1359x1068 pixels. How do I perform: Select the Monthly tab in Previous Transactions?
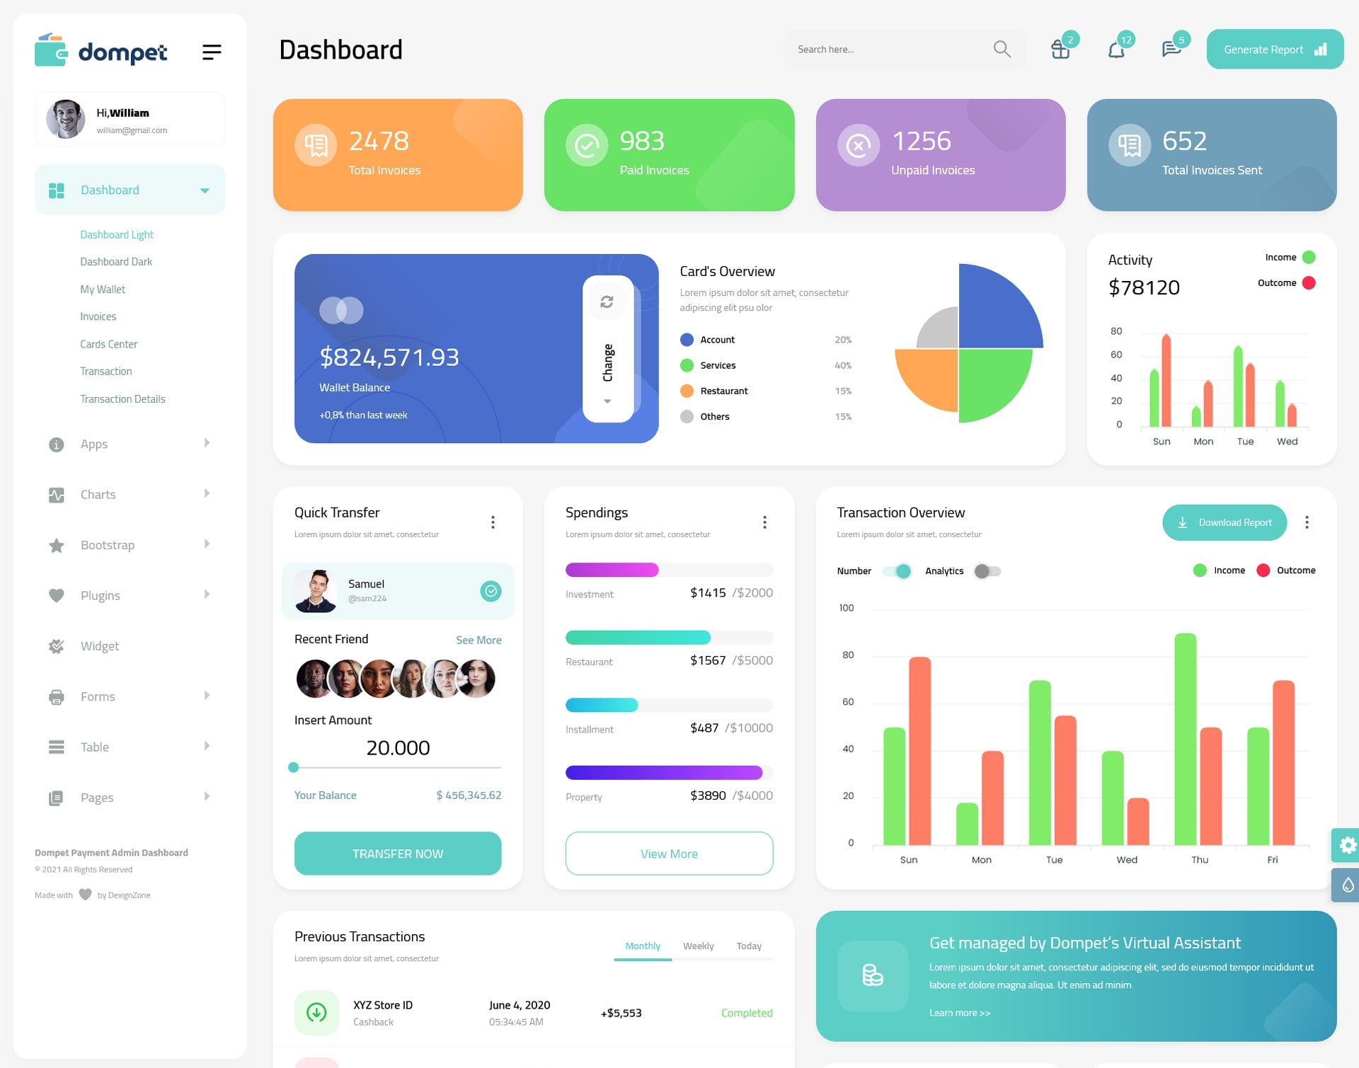click(x=641, y=946)
